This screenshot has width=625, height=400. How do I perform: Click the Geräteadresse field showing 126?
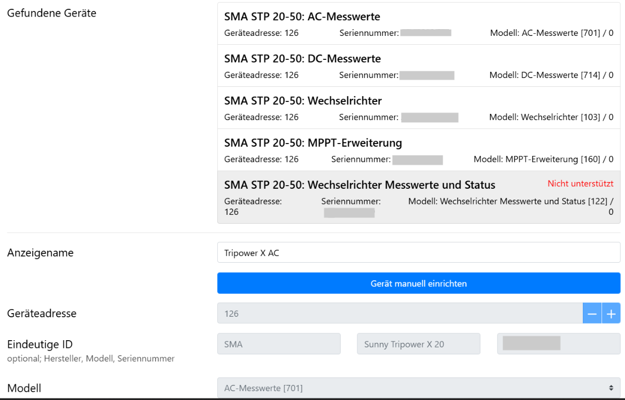tap(399, 314)
